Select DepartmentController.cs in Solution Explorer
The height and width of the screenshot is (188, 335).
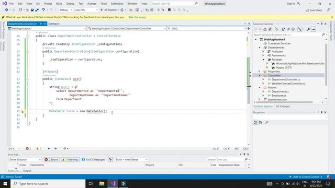[x=286, y=79]
